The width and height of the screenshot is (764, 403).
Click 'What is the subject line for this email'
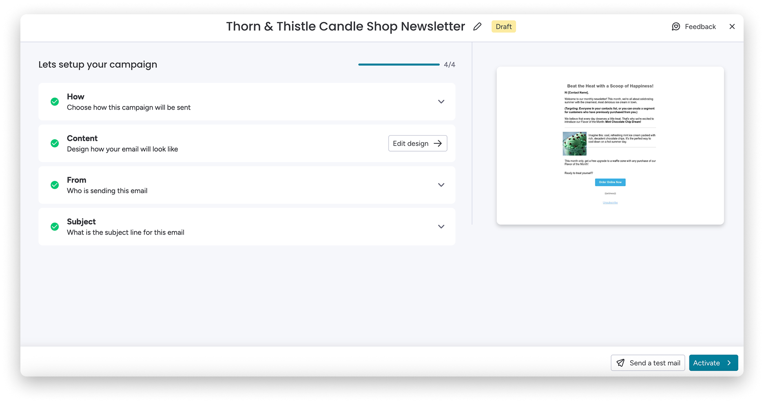pos(126,232)
